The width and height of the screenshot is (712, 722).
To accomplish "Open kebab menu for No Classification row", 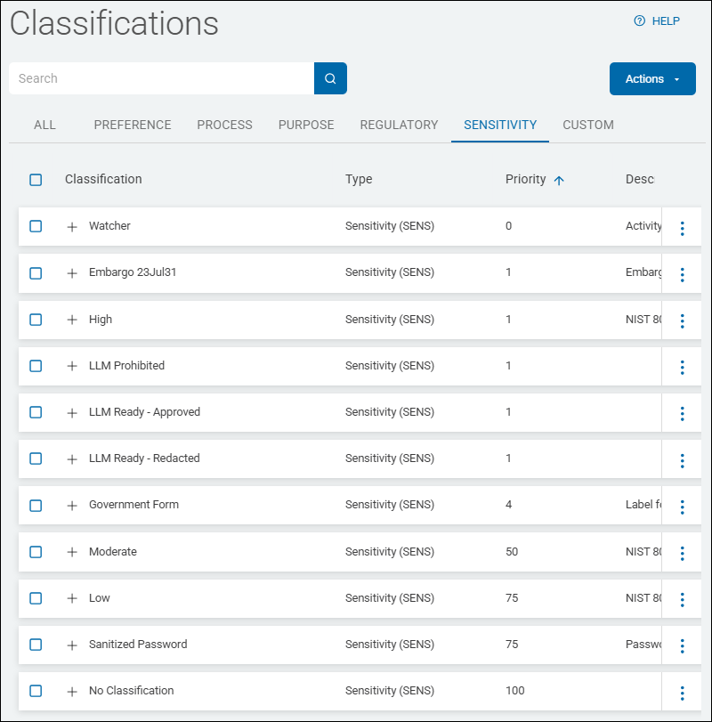I will 682,693.
